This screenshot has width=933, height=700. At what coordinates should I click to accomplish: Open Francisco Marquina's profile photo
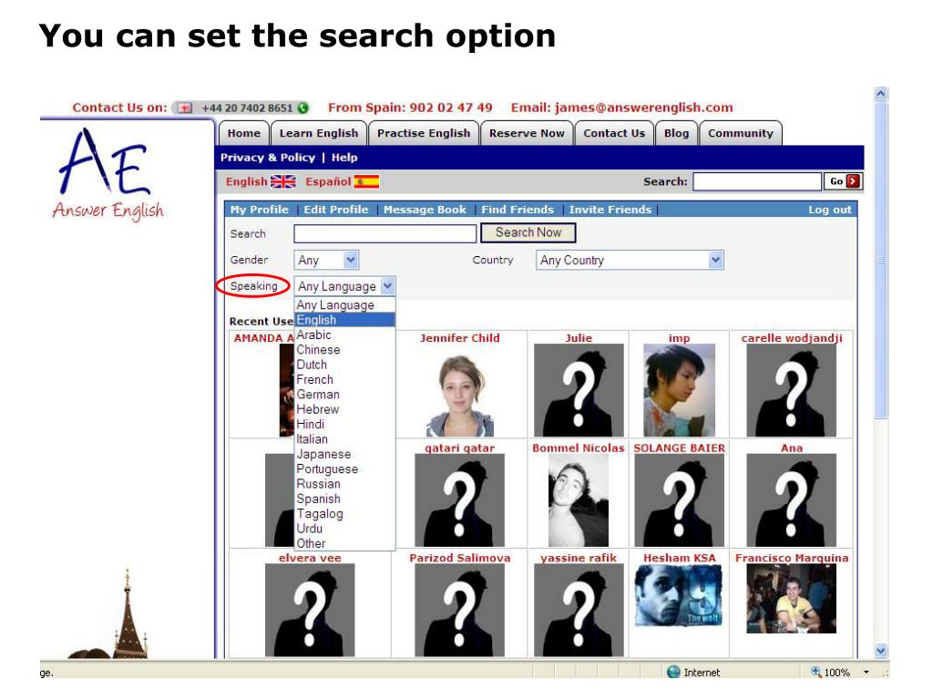point(792,599)
